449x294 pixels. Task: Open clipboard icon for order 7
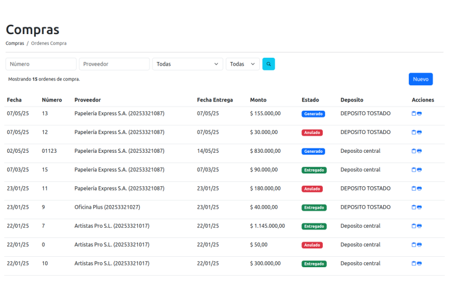point(414,226)
